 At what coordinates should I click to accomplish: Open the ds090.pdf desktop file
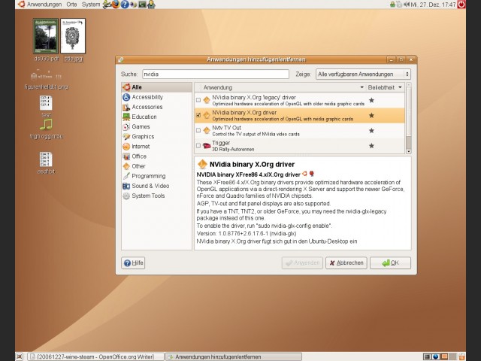tap(46, 40)
